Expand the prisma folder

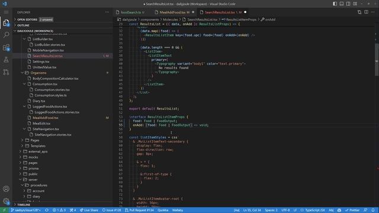(33, 168)
